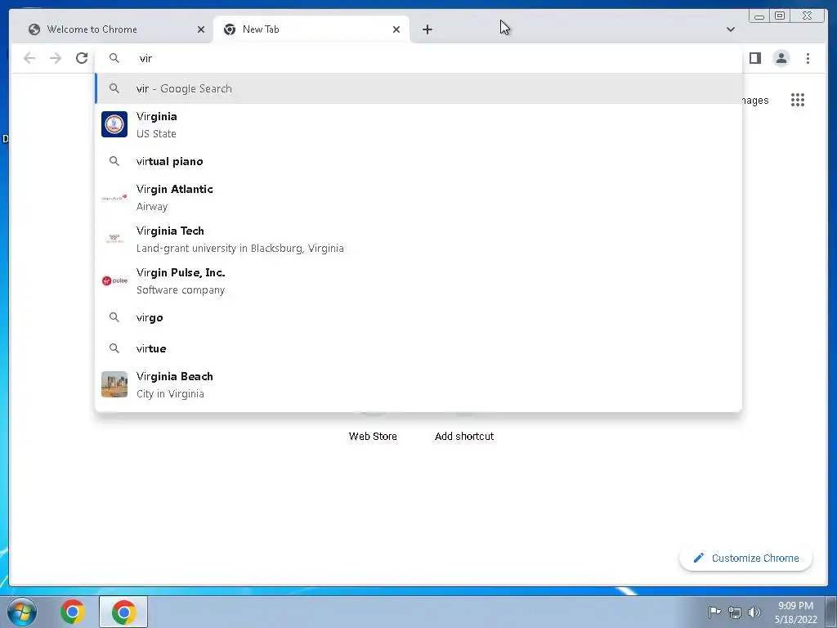Image resolution: width=837 pixels, height=628 pixels.
Task: Open the Web Store shortcut
Action: (x=373, y=436)
